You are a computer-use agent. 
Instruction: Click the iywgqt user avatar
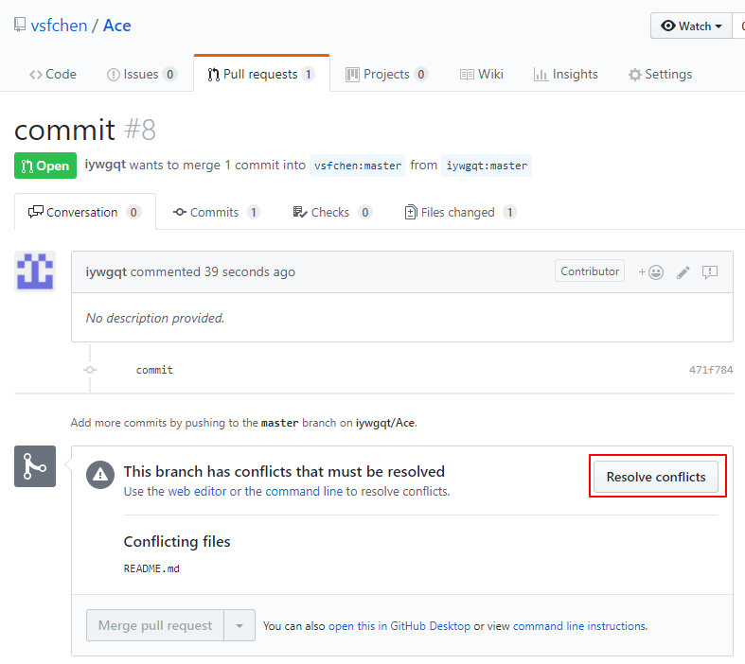click(35, 271)
